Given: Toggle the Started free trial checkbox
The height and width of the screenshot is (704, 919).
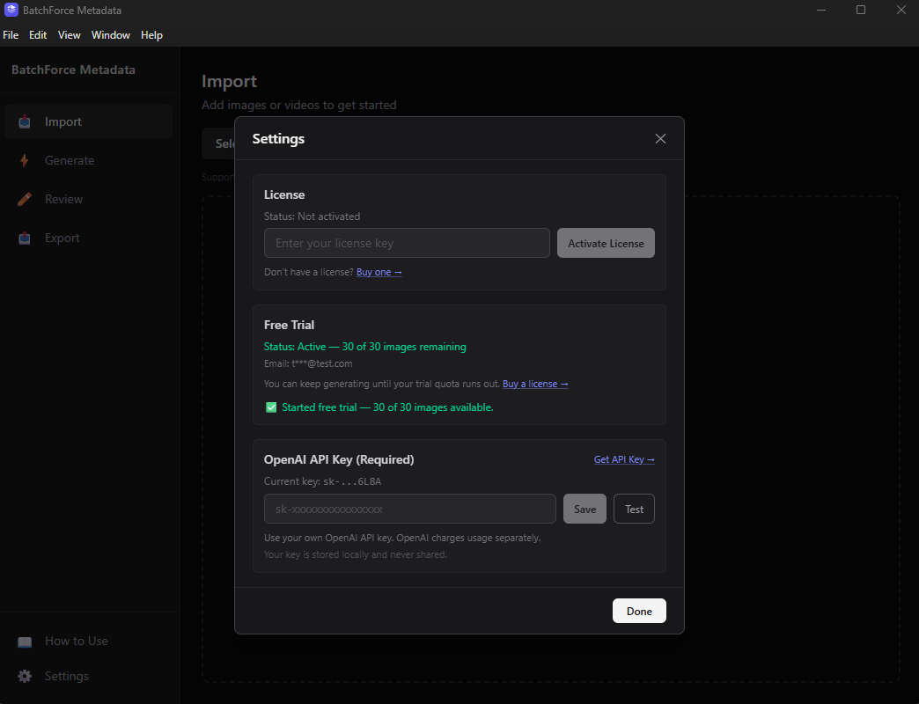Looking at the screenshot, I should pos(271,407).
